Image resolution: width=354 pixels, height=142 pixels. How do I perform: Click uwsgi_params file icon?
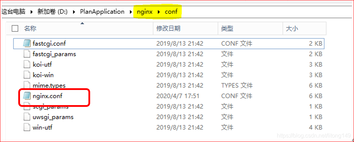point(27,117)
